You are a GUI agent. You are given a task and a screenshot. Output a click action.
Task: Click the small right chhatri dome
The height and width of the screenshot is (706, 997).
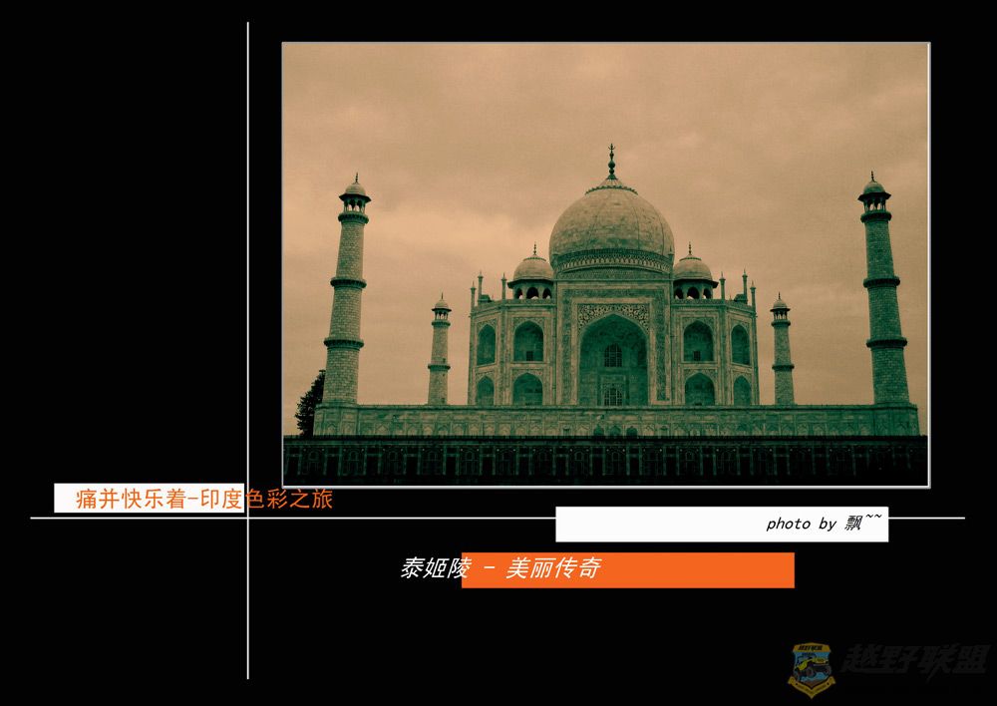coord(692,269)
